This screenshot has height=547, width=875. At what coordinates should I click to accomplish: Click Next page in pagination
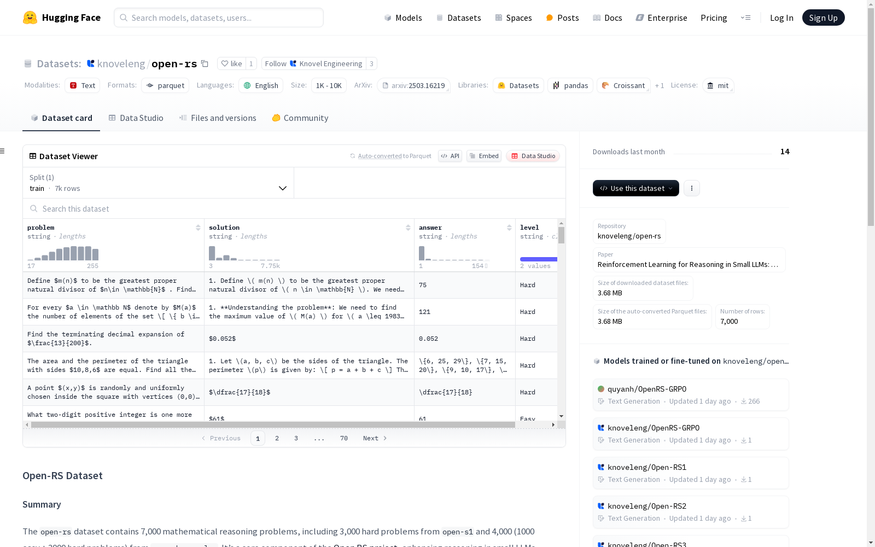pyautogui.click(x=375, y=438)
